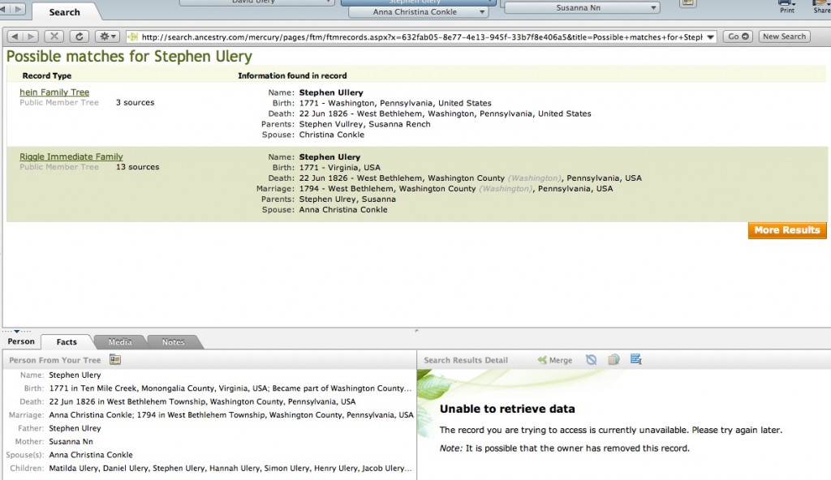The image size is (831, 480).
Task: Open the Riggle Immediate Family link
Action: (x=71, y=156)
